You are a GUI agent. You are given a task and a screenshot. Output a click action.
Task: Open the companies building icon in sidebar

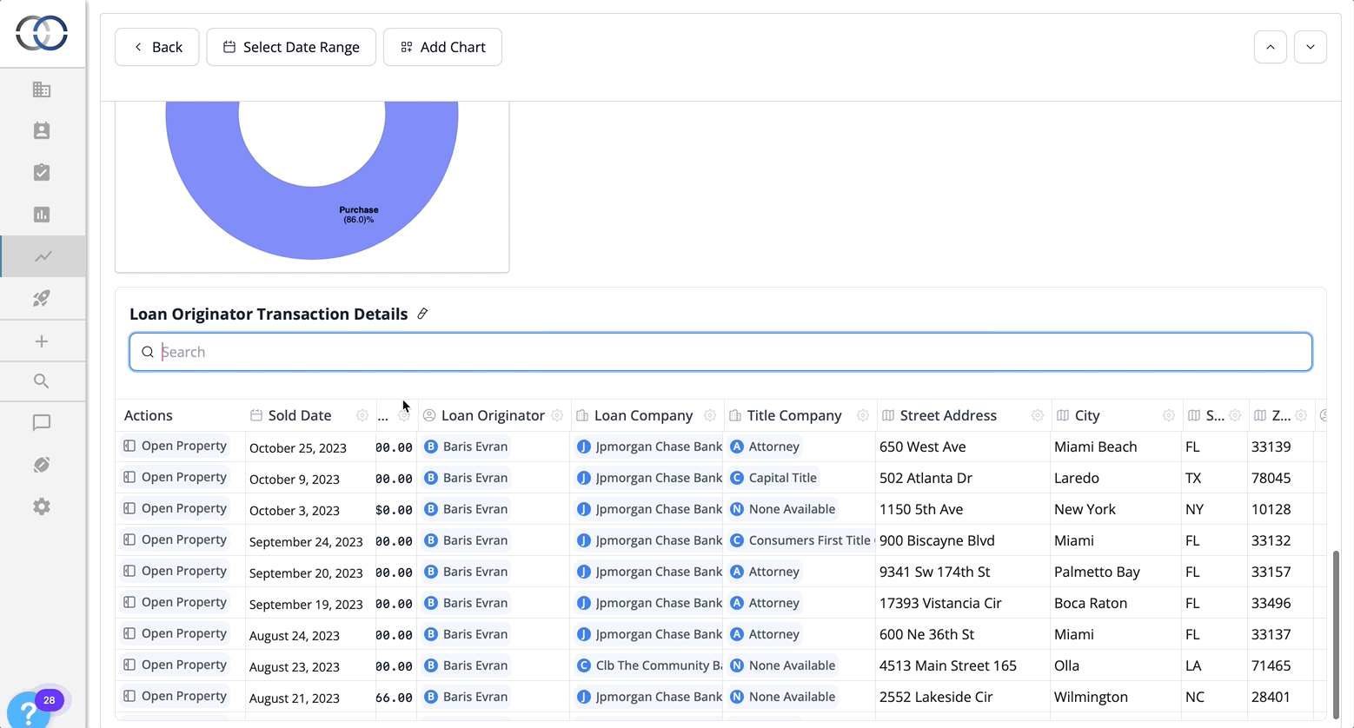42,89
